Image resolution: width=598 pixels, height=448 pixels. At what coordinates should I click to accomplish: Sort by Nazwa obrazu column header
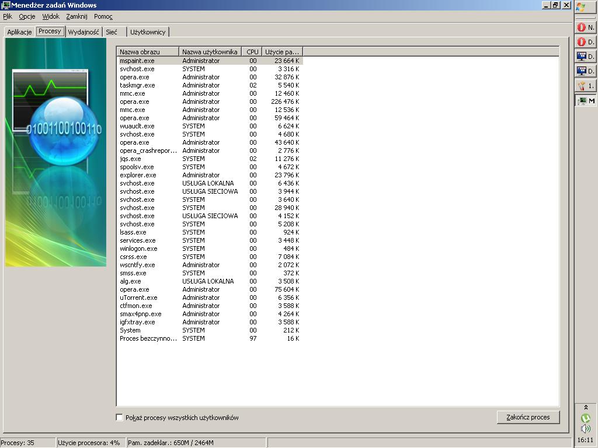tap(148, 52)
